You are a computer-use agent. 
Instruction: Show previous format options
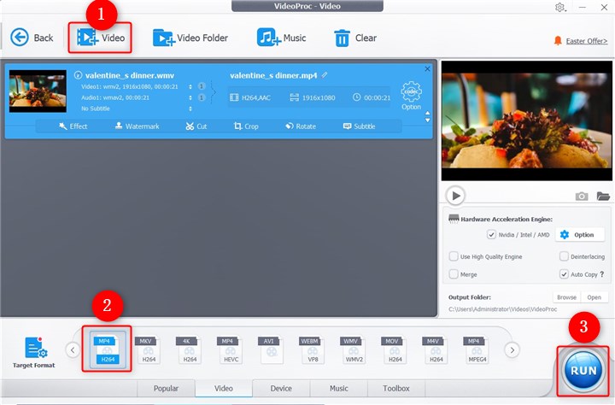pos(73,349)
